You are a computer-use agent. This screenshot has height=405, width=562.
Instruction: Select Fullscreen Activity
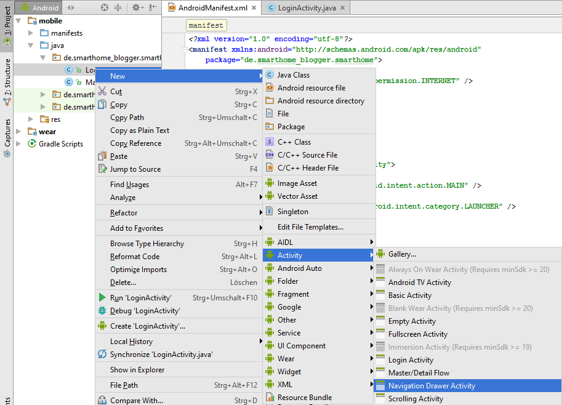click(x=467, y=334)
